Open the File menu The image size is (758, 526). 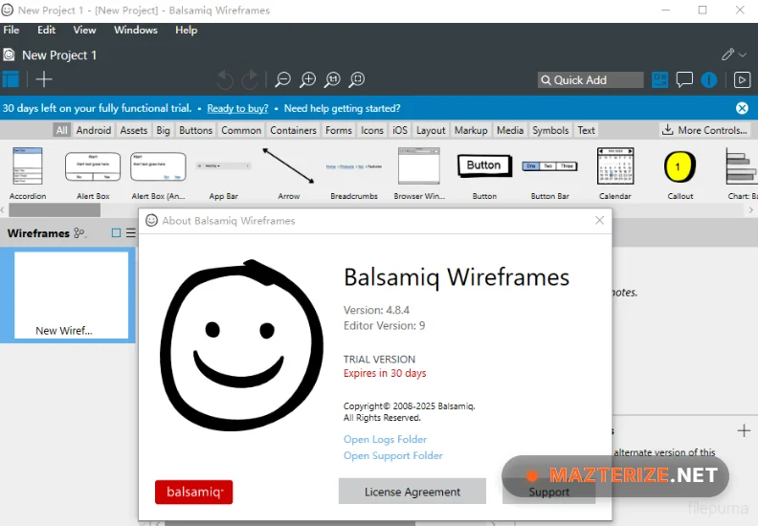coord(11,30)
